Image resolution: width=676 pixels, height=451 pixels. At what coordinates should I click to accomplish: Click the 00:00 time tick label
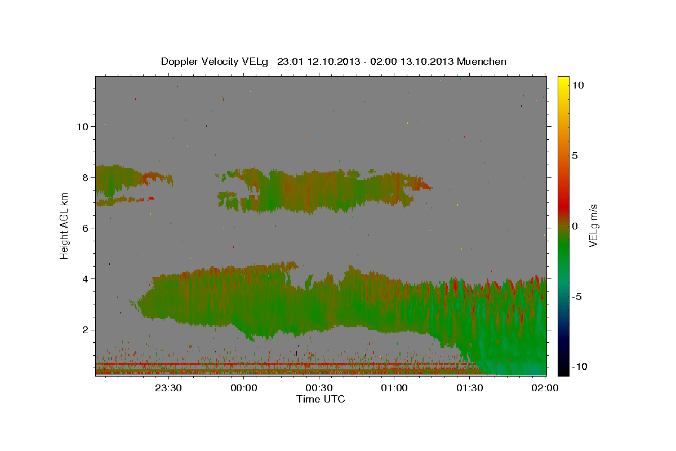pyautogui.click(x=244, y=388)
